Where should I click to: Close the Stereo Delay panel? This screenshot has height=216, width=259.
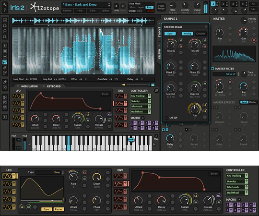pyautogui.click(x=206, y=26)
